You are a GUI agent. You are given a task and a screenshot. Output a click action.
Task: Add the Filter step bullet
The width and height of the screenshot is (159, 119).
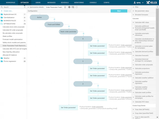point(133,7)
